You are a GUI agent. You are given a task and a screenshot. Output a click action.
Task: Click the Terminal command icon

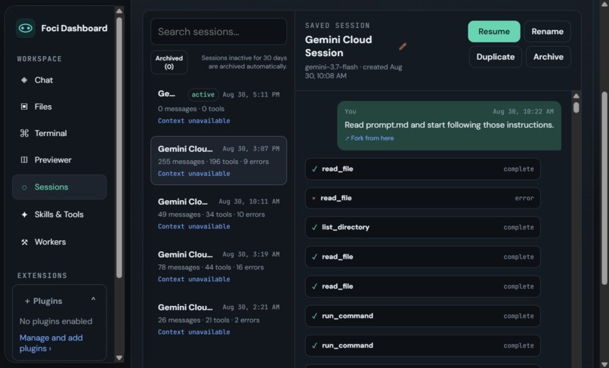24,133
